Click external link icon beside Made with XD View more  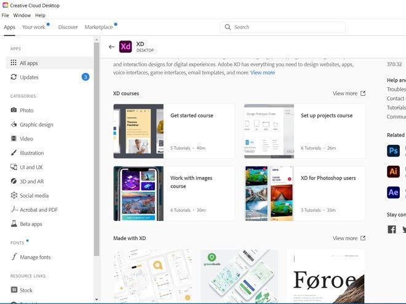[363, 238]
